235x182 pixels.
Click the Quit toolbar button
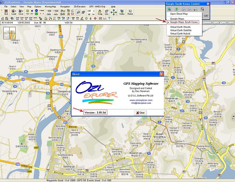(6, 12)
